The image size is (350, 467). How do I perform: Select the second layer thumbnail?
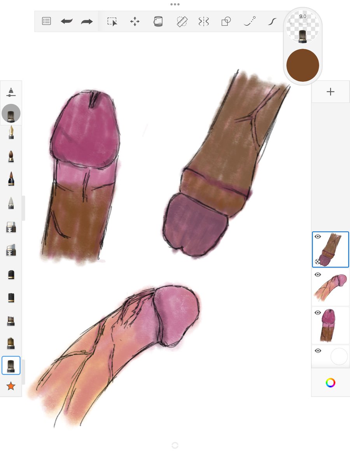point(331,288)
